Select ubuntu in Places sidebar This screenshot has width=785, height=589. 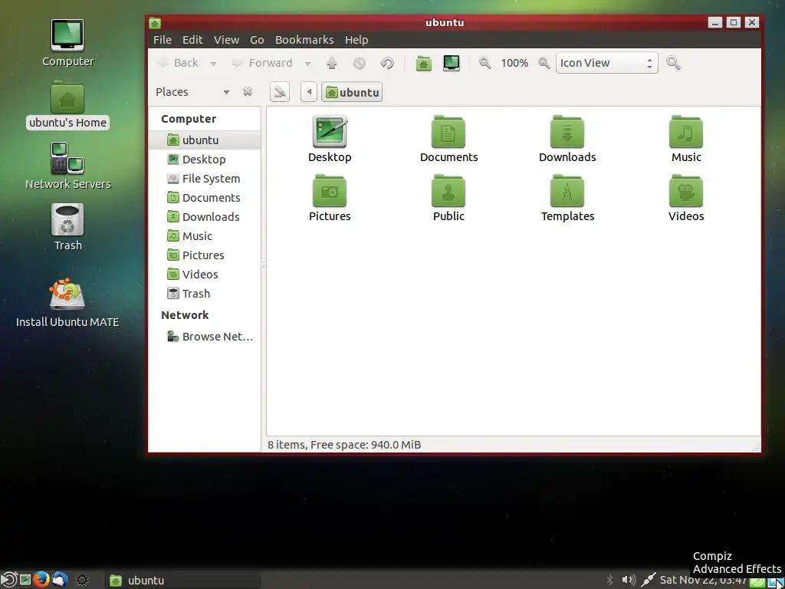point(205,140)
